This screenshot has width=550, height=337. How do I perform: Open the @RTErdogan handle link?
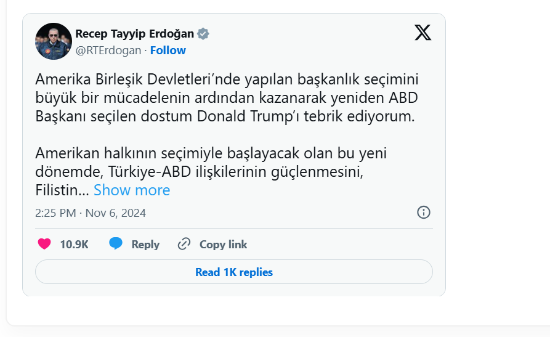108,51
